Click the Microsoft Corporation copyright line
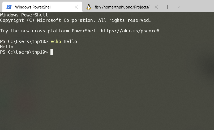This screenshot has width=214, height=130. tap(75, 20)
